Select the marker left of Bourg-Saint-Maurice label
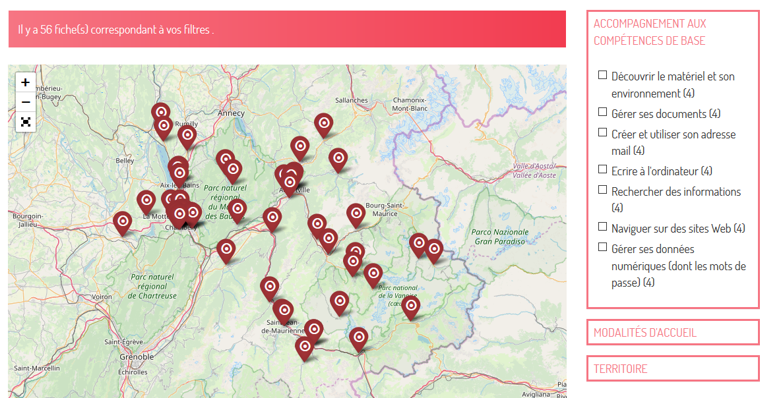Viewport: 783px width, 398px height. coord(356,213)
